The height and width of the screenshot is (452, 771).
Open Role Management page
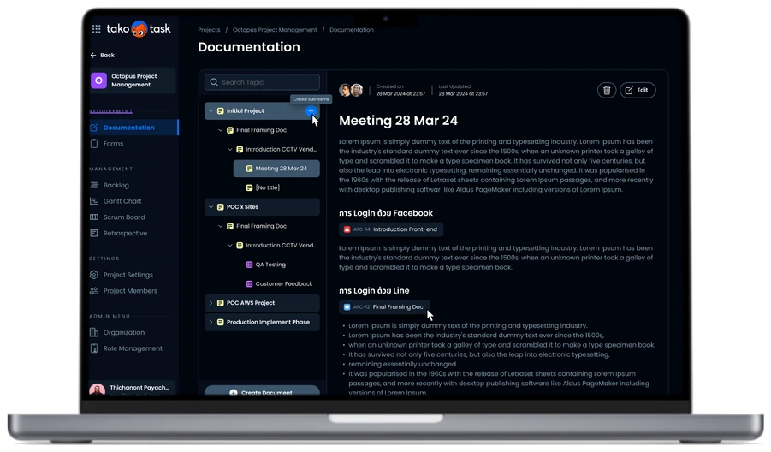tap(133, 348)
